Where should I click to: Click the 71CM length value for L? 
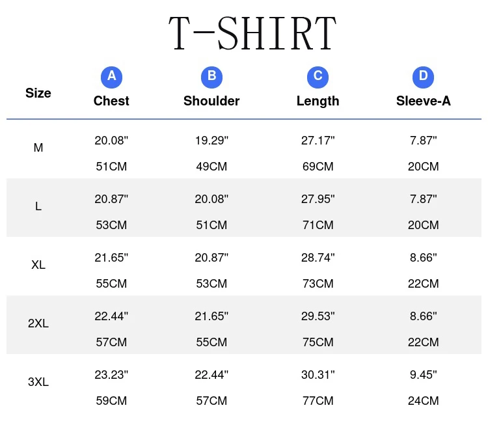318,225
